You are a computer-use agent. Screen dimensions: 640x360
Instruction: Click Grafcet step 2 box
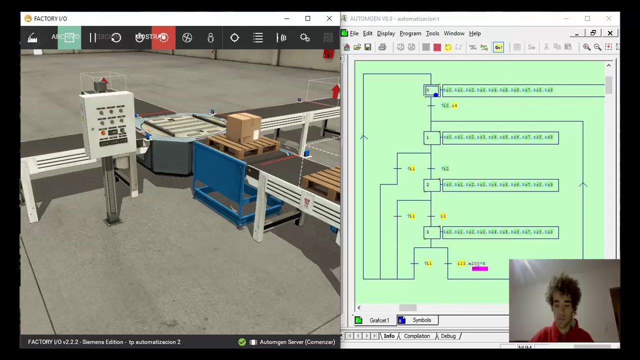pyautogui.click(x=431, y=185)
